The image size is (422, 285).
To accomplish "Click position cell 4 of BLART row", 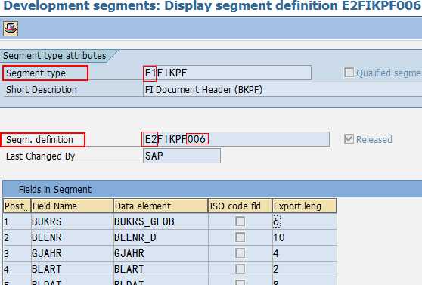I will point(17,269).
